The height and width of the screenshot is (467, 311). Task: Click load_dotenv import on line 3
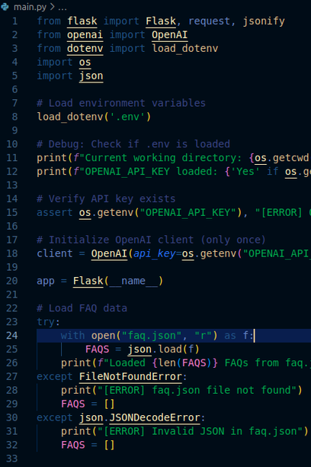click(184, 49)
